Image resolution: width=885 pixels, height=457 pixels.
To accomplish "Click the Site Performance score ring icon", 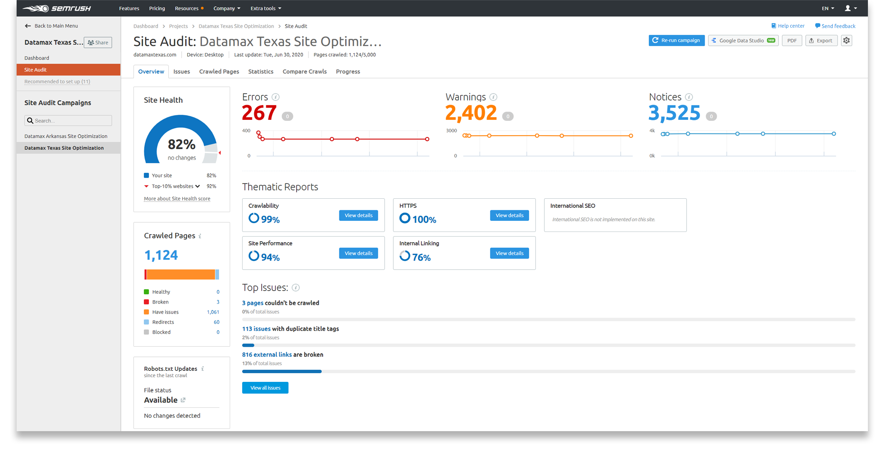I will coord(254,256).
